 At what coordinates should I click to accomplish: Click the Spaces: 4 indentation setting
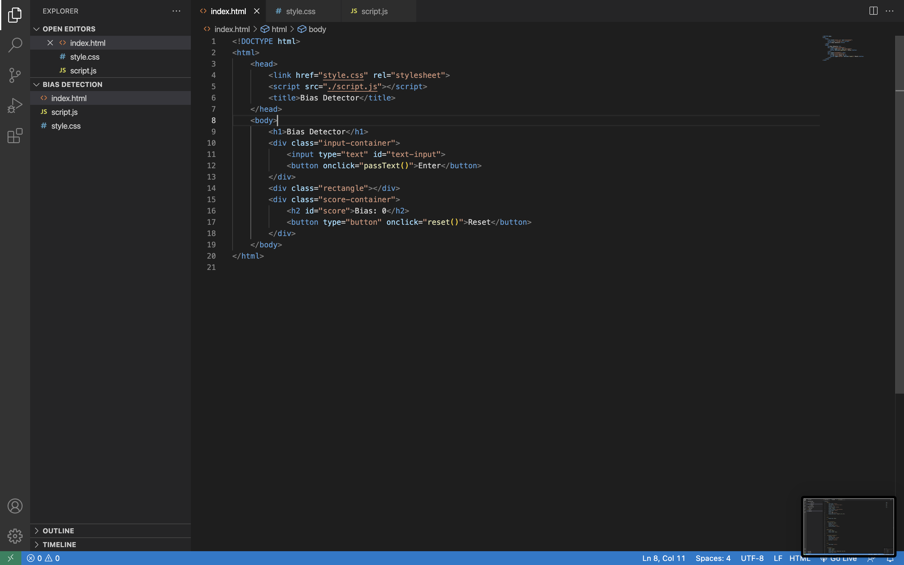tap(713, 558)
